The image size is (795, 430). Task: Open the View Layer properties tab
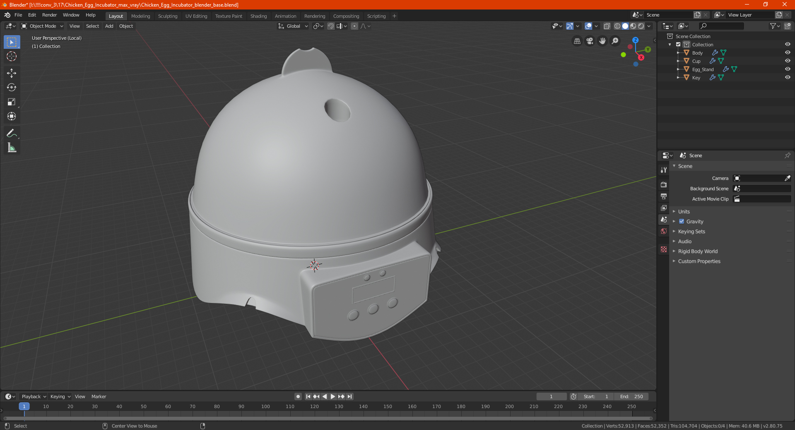(664, 208)
